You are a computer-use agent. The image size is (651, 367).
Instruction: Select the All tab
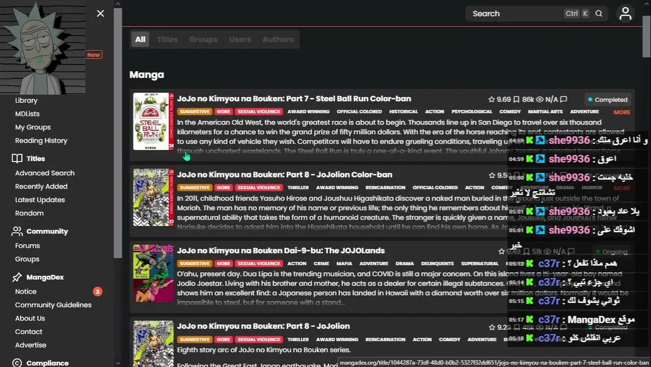pos(140,39)
